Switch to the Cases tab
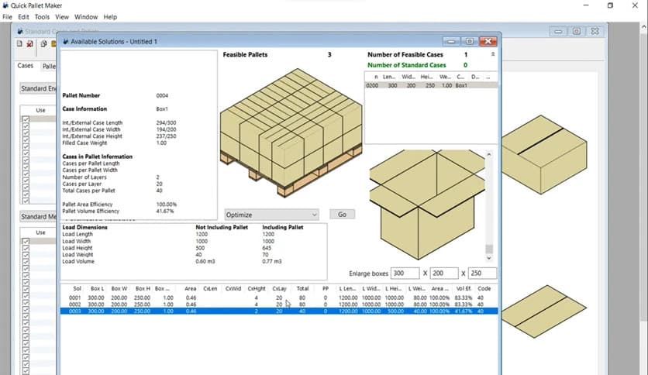The width and height of the screenshot is (648, 375). pos(26,66)
